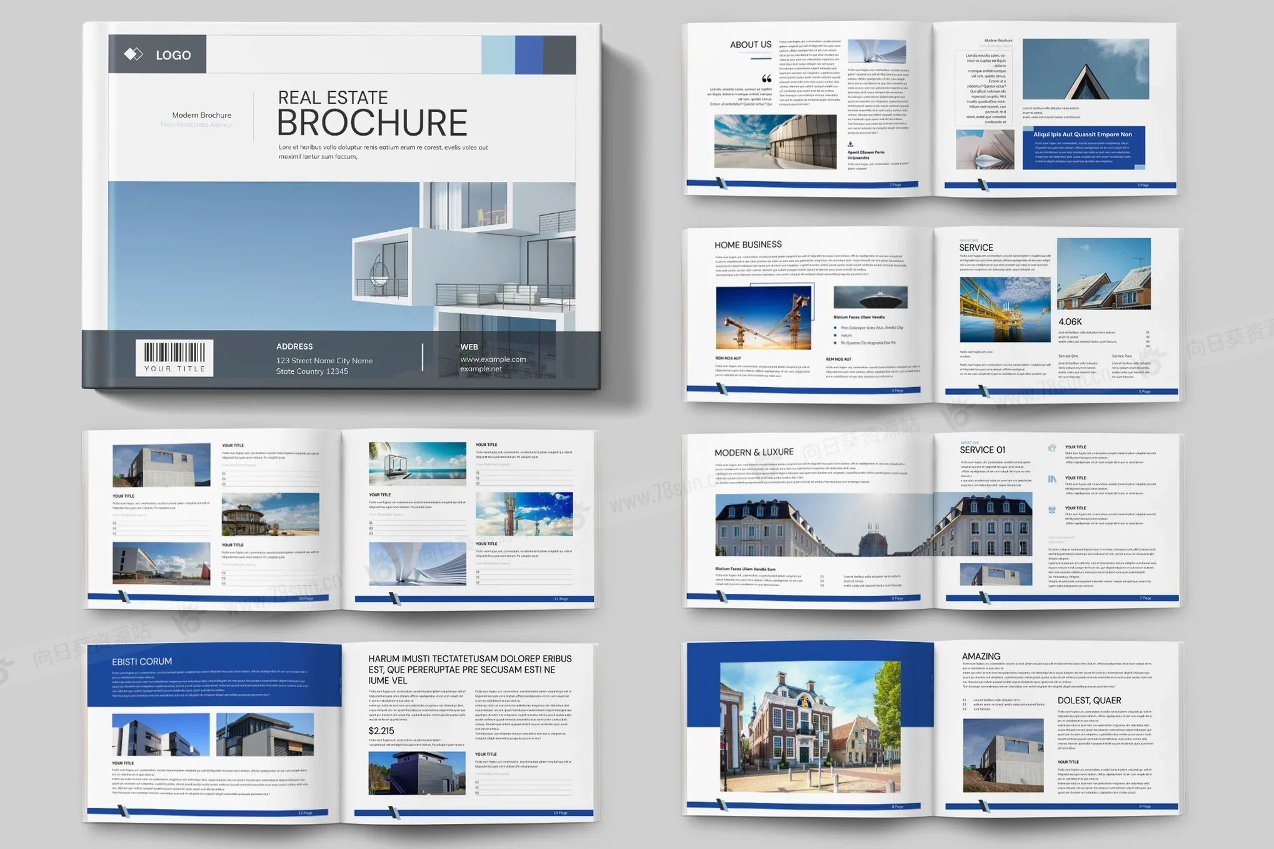Click the EBISTI CORUM blue header heading
The image size is (1274, 849).
(x=142, y=661)
